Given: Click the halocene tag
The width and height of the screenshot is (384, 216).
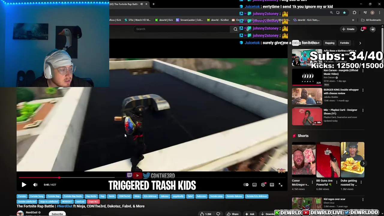Looking at the screenshot, I should point(201,196).
